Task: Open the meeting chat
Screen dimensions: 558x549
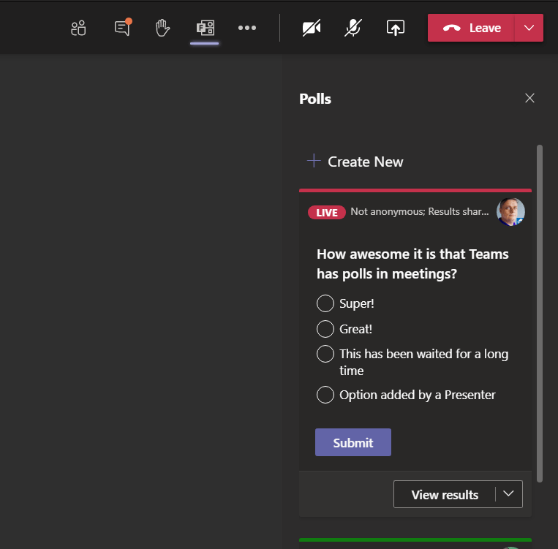Action: 122,28
